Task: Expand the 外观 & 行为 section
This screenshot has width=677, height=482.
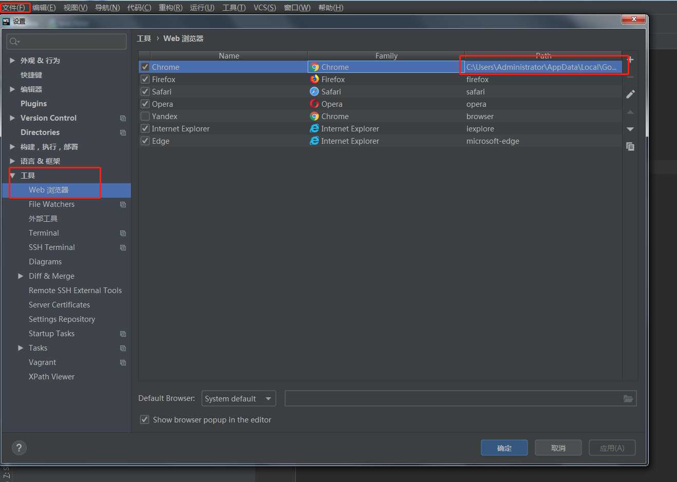Action: click(x=12, y=60)
